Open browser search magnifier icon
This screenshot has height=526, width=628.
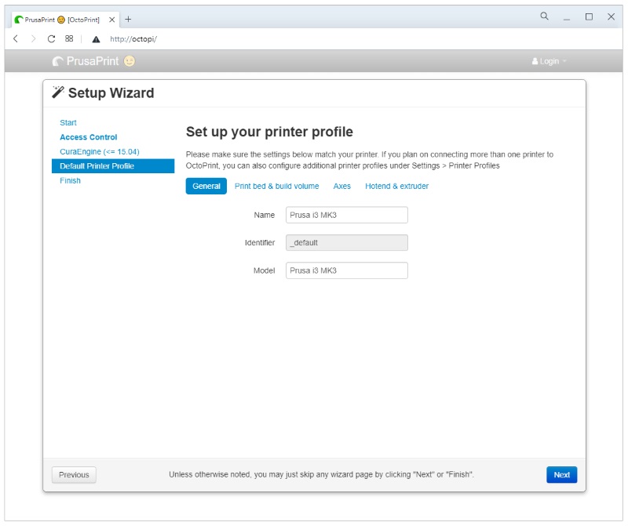coord(544,16)
